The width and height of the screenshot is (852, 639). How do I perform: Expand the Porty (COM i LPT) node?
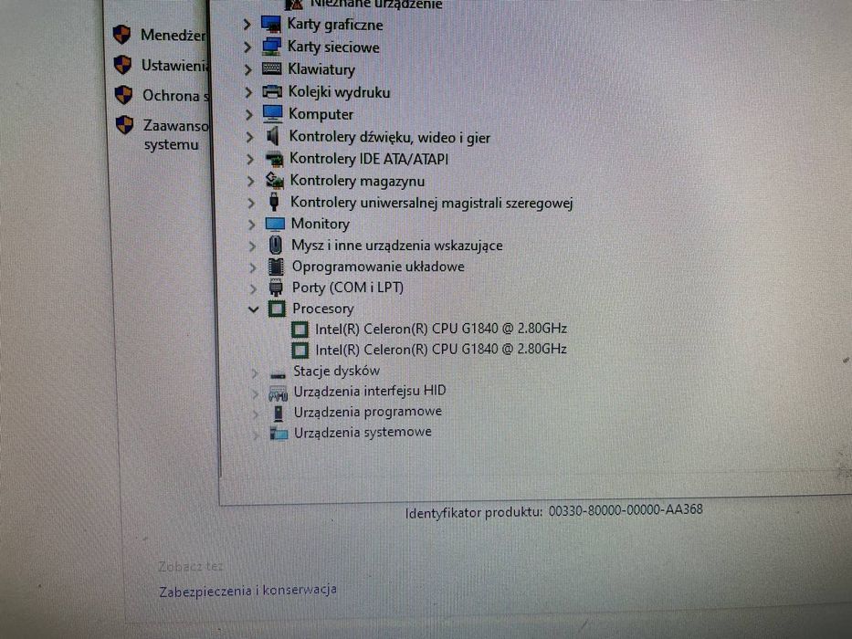(x=253, y=288)
